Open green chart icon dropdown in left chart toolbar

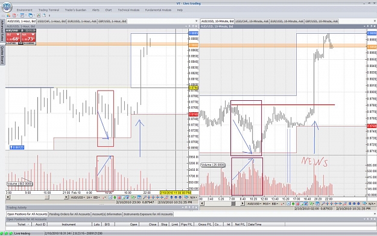(x=135, y=197)
